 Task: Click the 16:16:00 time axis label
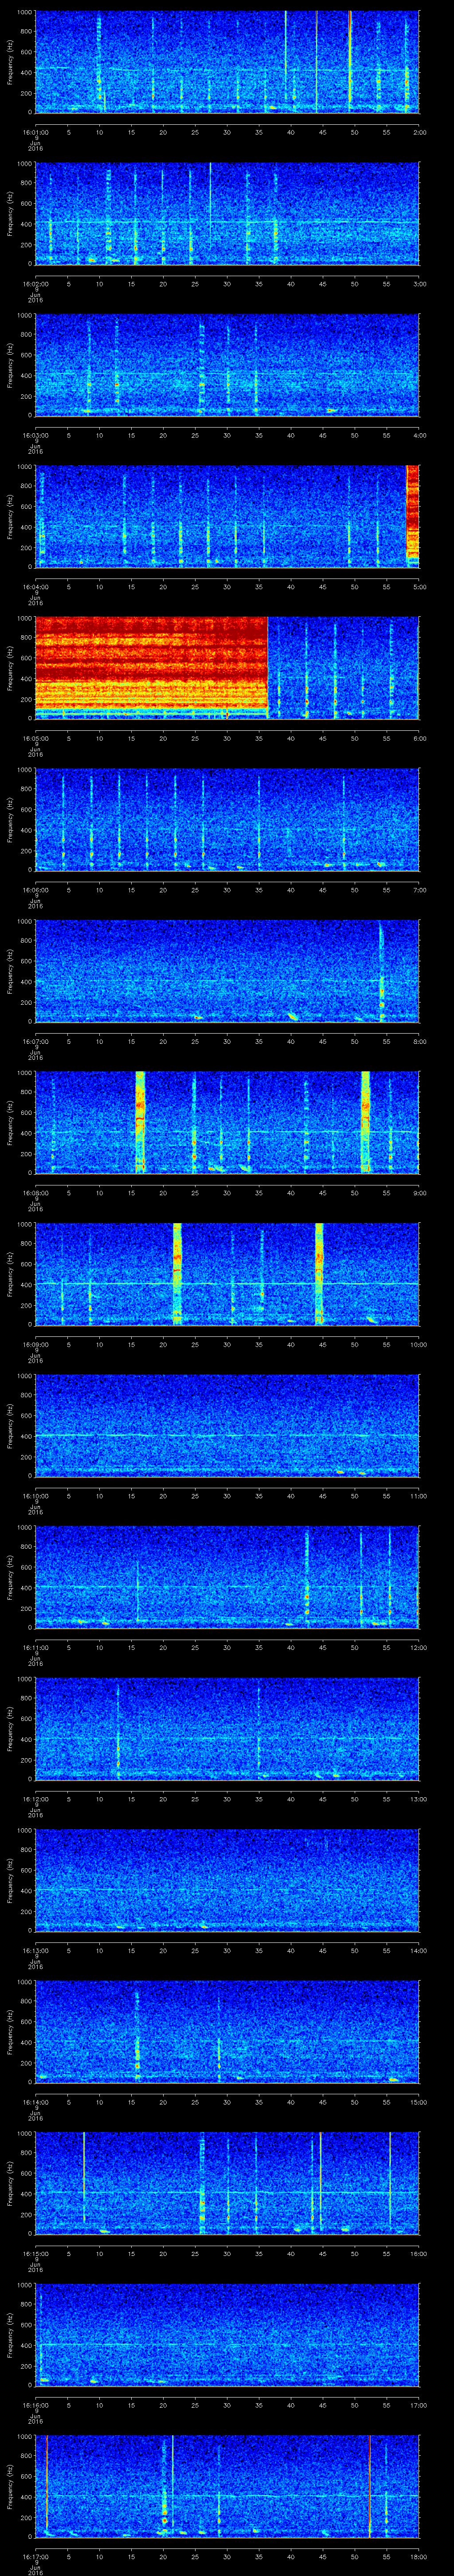tap(35, 2406)
